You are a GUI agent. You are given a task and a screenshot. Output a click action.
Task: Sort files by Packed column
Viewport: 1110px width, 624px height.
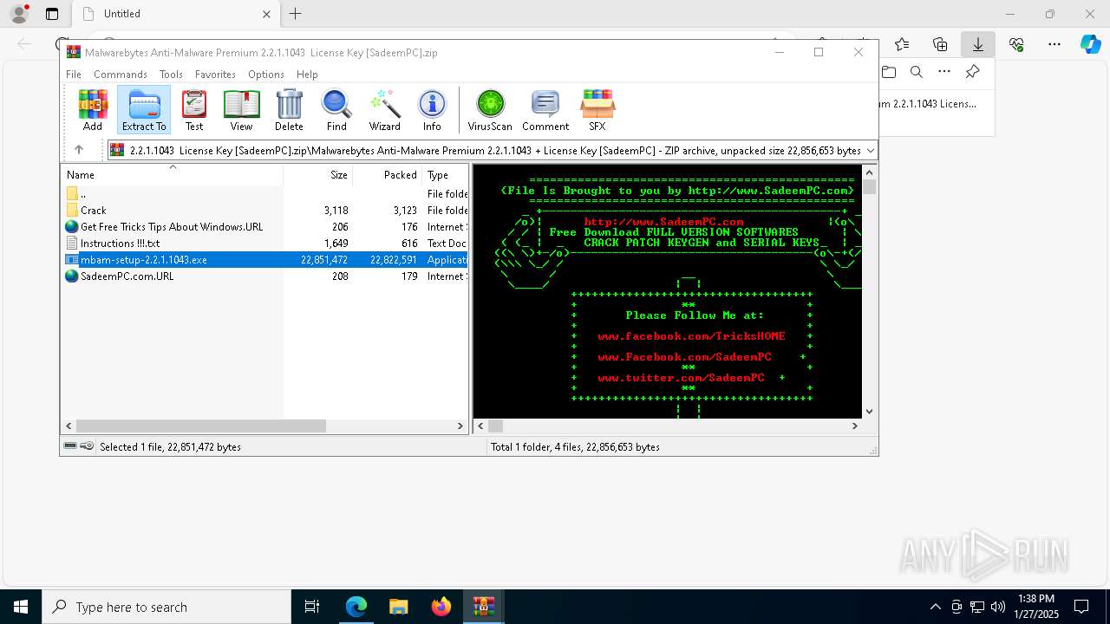[387, 175]
